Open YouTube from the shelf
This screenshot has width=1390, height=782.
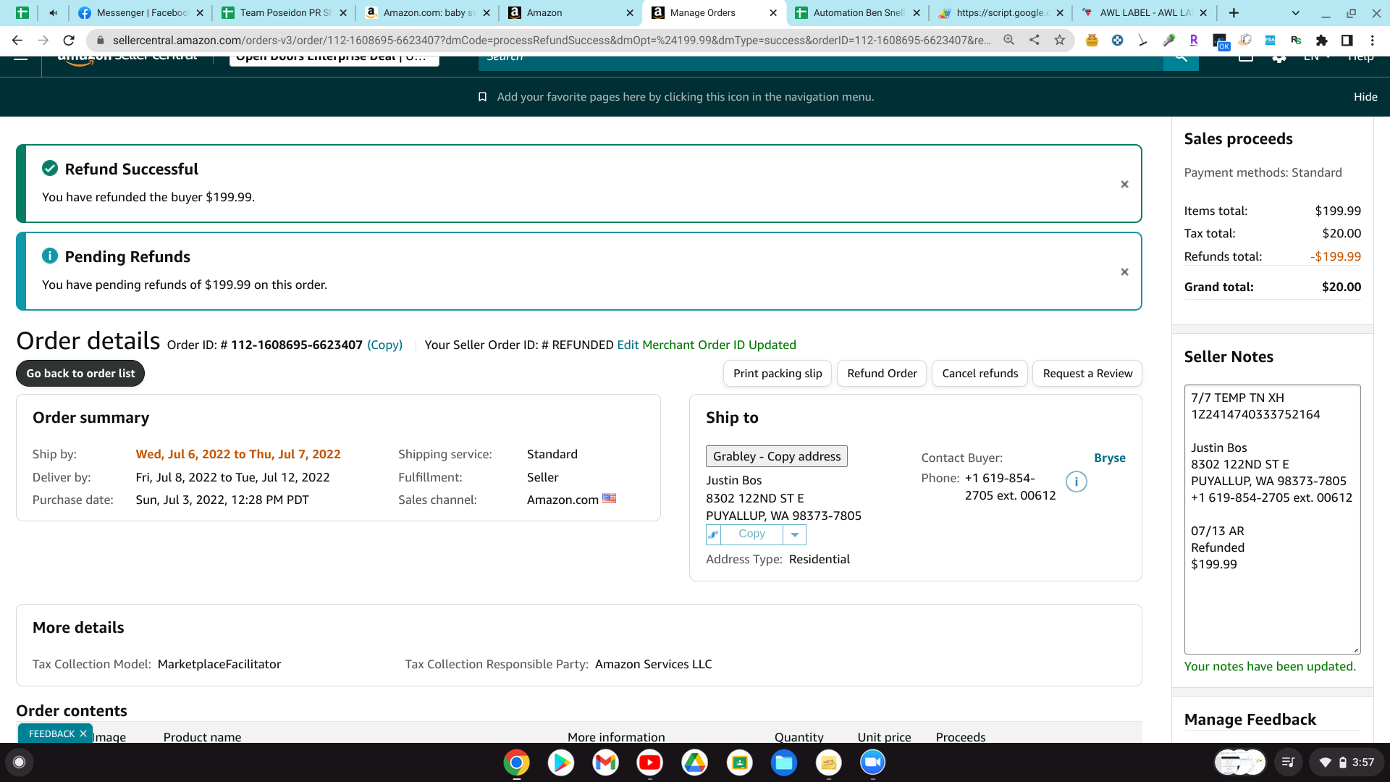click(x=650, y=762)
